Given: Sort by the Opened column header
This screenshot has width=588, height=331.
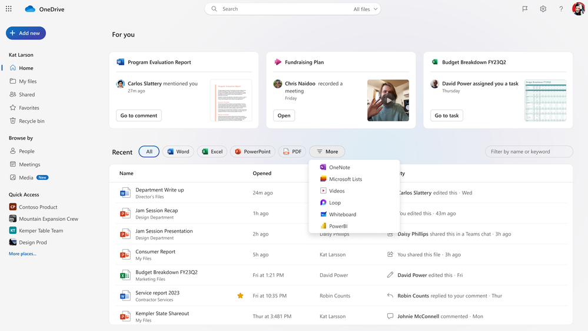Looking at the screenshot, I should tap(262, 173).
